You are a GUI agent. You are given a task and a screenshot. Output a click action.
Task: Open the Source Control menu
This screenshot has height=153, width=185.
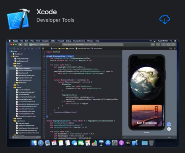click(x=79, y=41)
